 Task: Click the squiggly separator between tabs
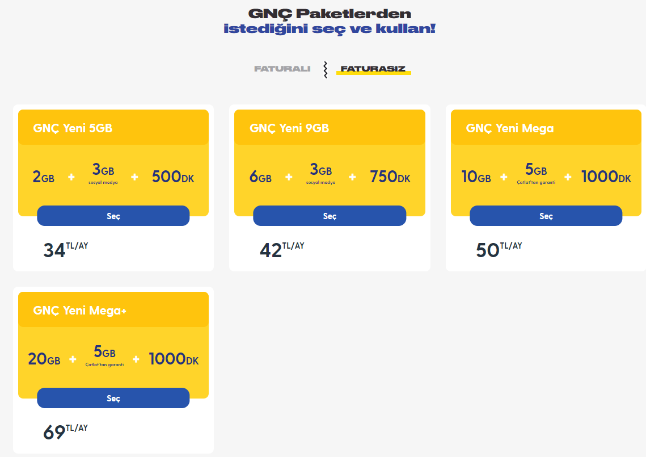point(325,70)
